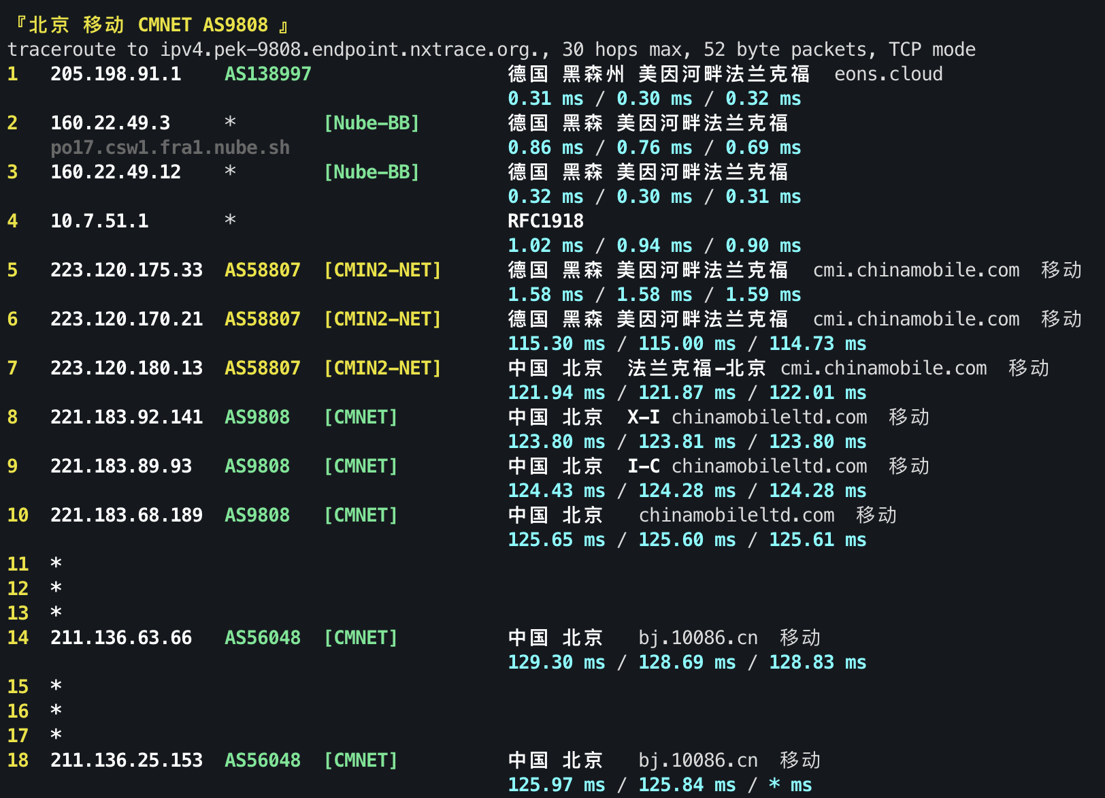The width and height of the screenshot is (1105, 798).
Task: Select the latency value 123.80 ms on hop 8
Action: click(x=556, y=442)
